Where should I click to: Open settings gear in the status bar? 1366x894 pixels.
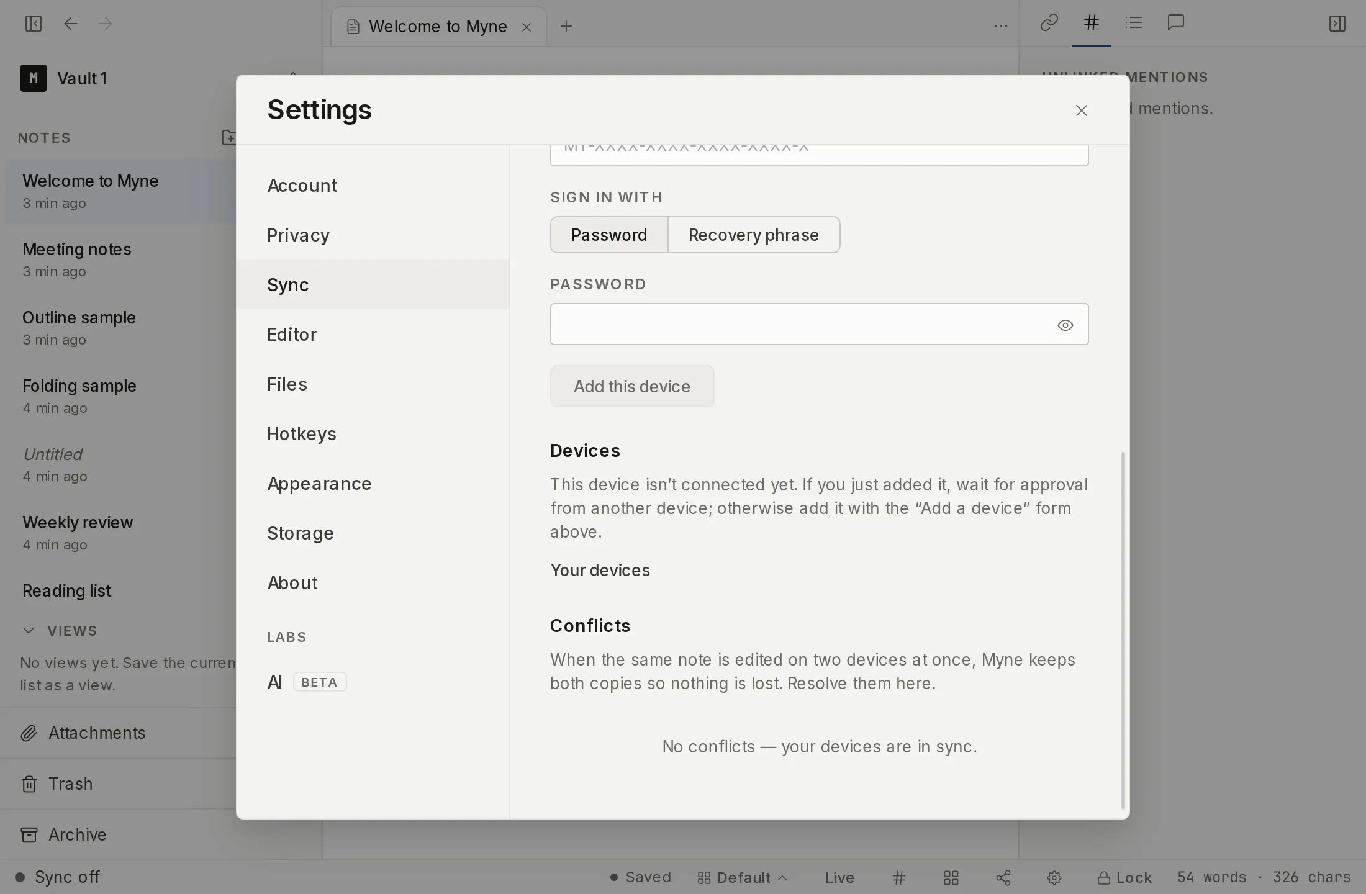click(1054, 877)
